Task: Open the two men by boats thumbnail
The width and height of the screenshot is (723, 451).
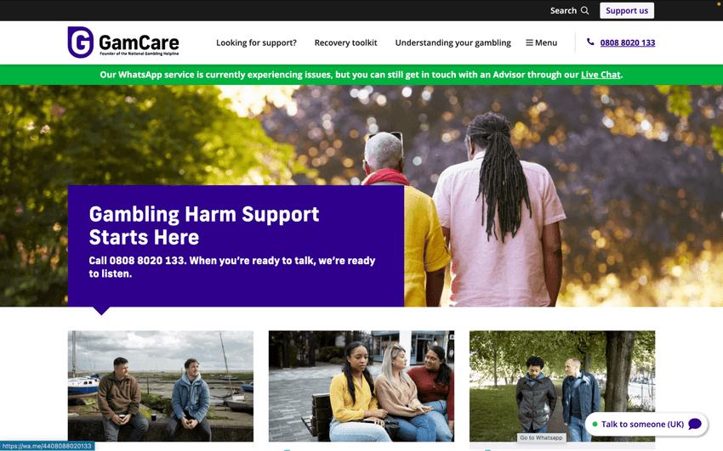Action: tap(161, 386)
